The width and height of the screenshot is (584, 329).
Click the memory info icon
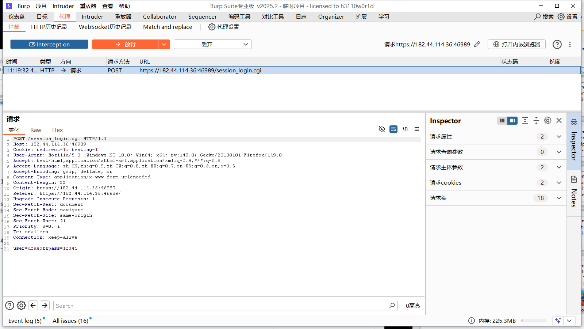(472, 321)
